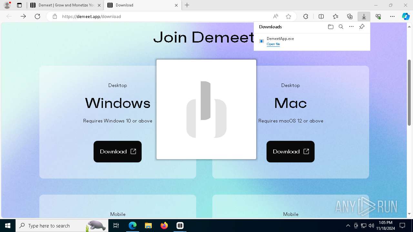
Task: Open the Favorites list
Action: (x=336, y=16)
